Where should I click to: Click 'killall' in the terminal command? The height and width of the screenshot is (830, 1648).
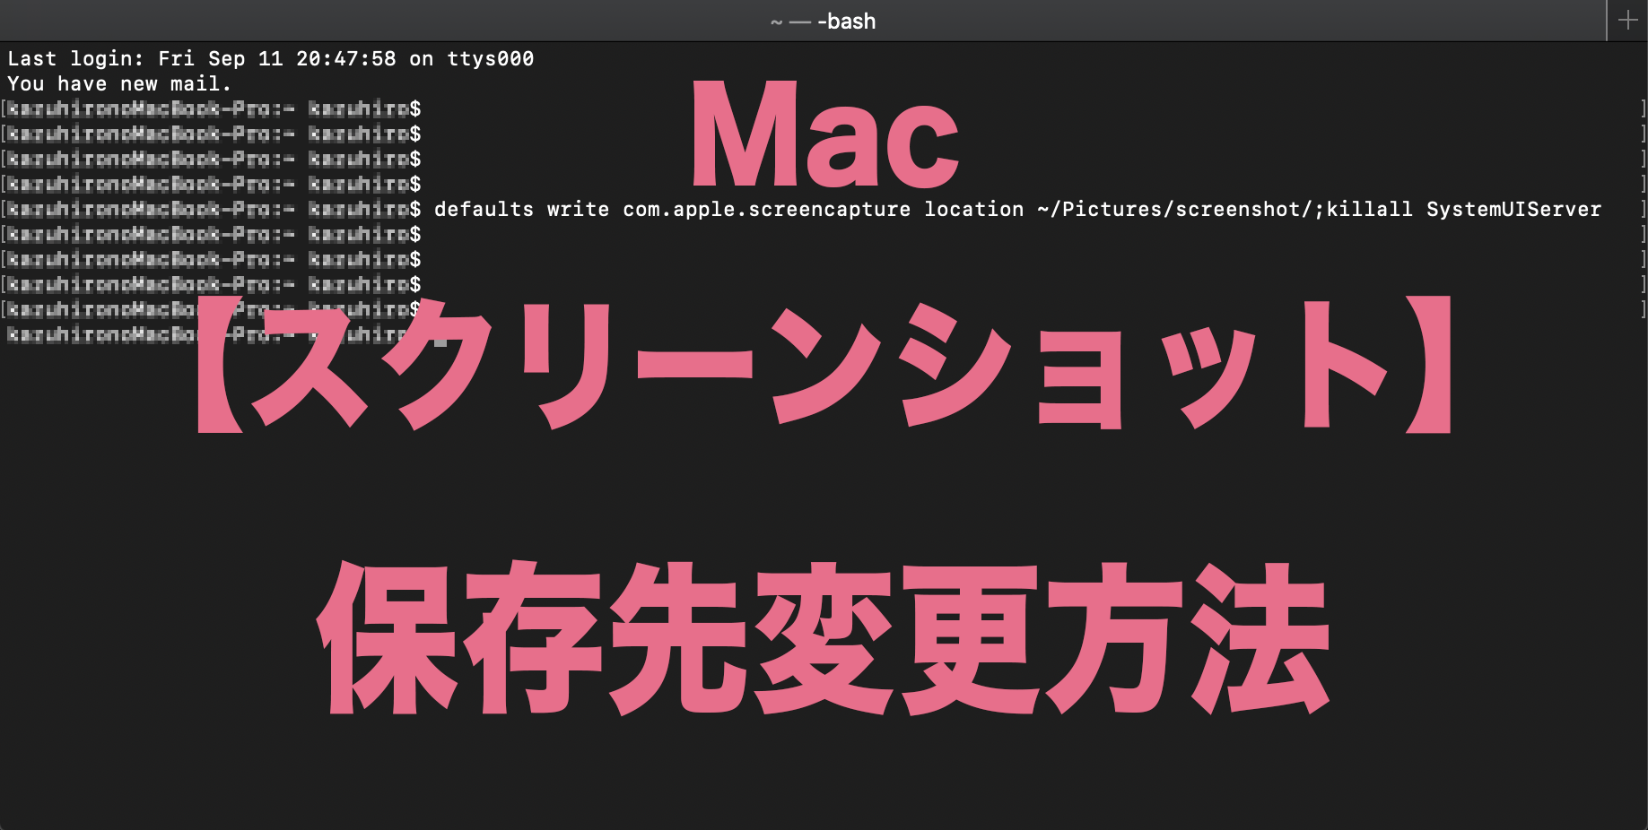click(x=1369, y=209)
